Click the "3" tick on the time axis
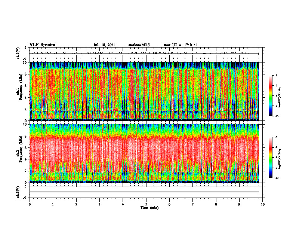The width and height of the screenshot is (296, 229). pos(99,204)
